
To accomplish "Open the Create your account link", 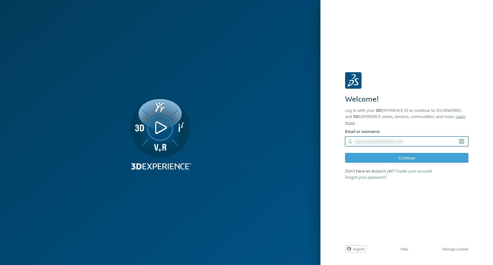I will click(413, 171).
